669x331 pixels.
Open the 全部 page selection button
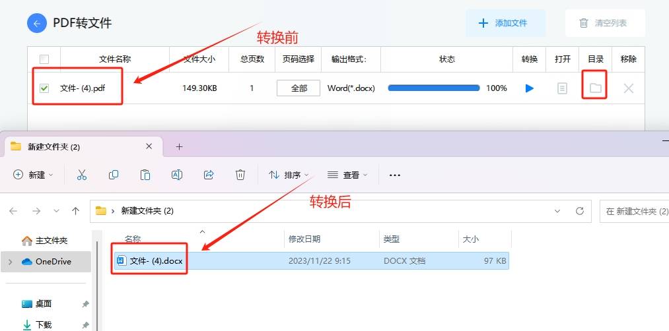coord(299,88)
